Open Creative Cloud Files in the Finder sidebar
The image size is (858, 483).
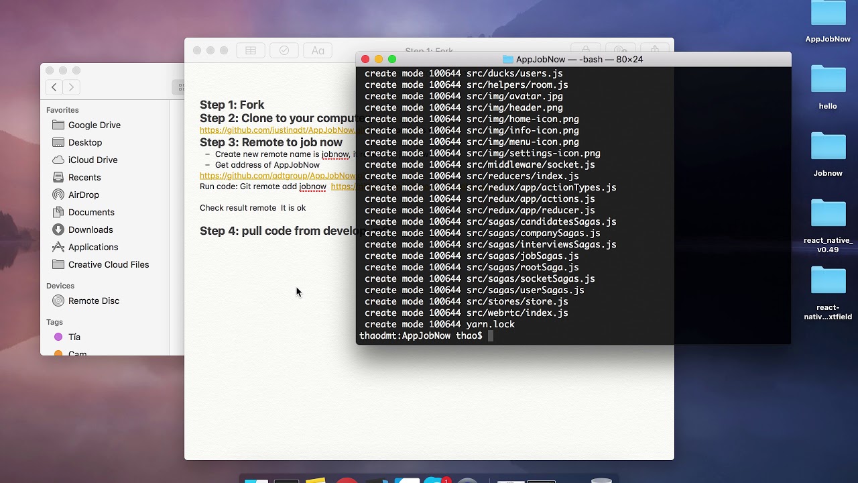[109, 264]
